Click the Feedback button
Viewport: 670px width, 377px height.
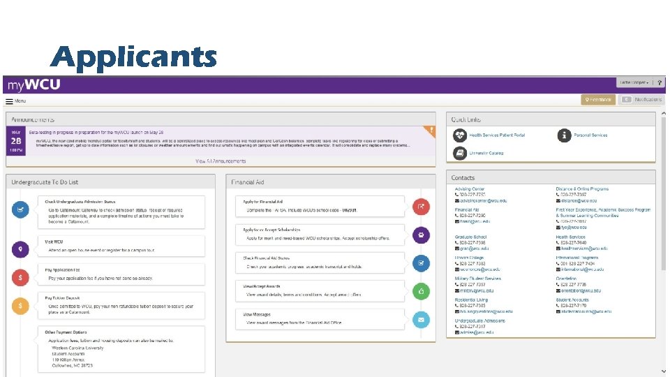598,100
